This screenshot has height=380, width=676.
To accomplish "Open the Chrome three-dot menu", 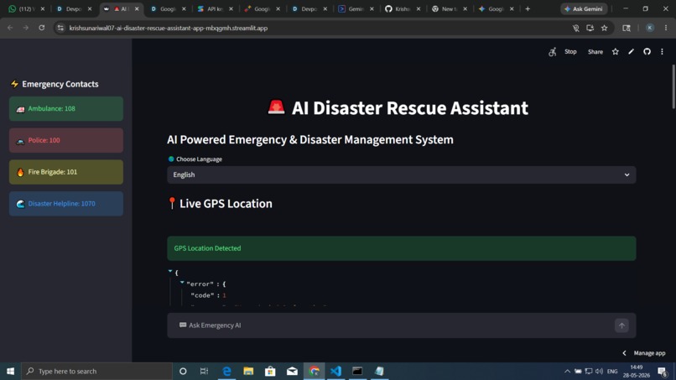I will (x=666, y=28).
